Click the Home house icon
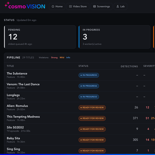The height and width of the screenshot is (155, 155). (x=53, y=7)
